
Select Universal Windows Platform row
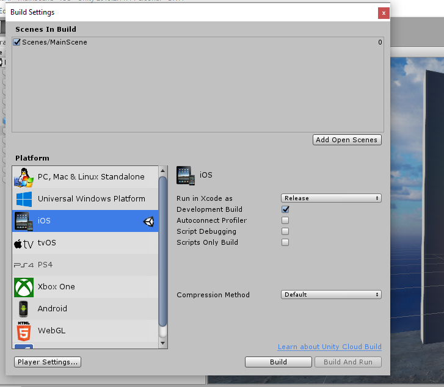pyautogui.click(x=86, y=199)
